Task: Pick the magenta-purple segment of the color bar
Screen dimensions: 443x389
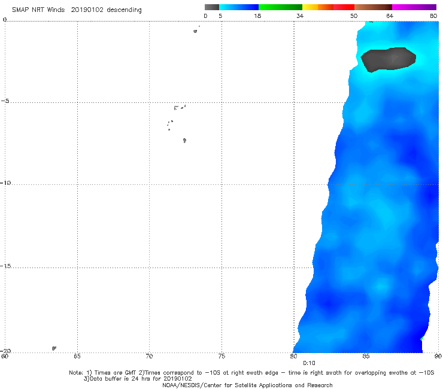Action: tap(414, 7)
